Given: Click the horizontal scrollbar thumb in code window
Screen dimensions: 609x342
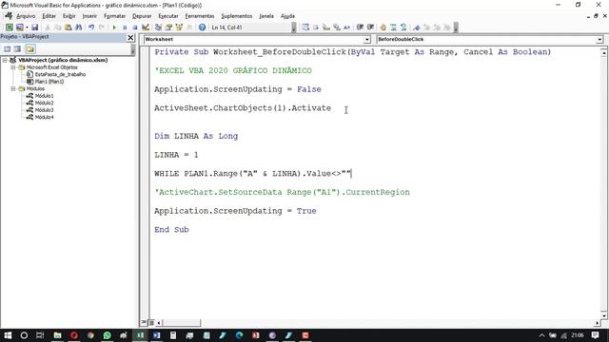Looking at the screenshot, I should point(181,323).
